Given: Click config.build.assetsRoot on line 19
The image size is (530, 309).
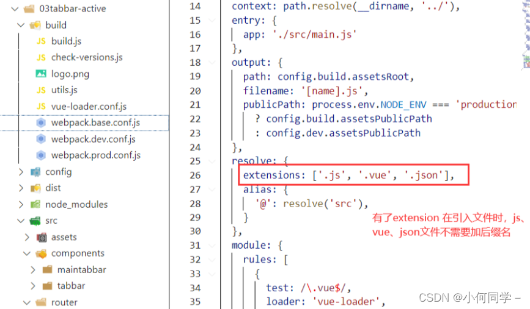Looking at the screenshot, I should [343, 77].
